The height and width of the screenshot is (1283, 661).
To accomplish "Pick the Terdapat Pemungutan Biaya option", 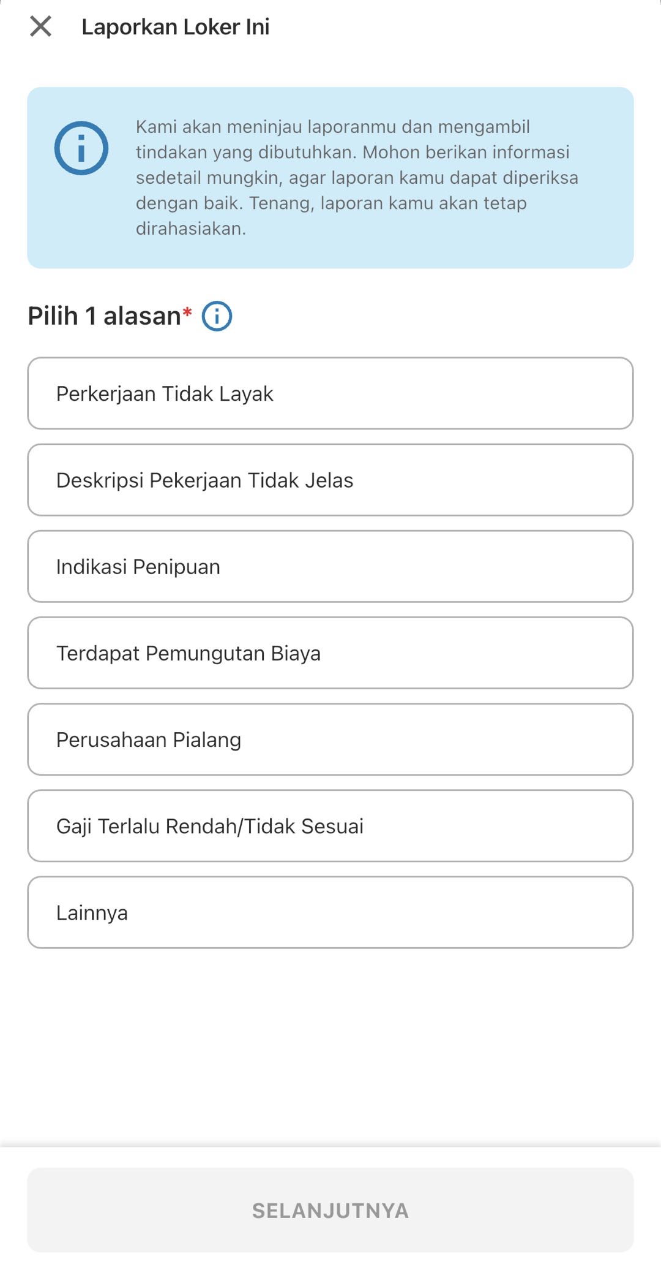I will 330,653.
